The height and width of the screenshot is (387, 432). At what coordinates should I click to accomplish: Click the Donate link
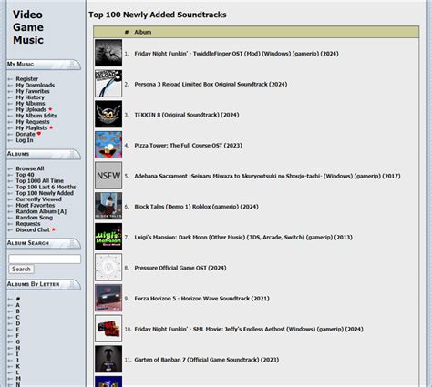pyautogui.click(x=26, y=134)
